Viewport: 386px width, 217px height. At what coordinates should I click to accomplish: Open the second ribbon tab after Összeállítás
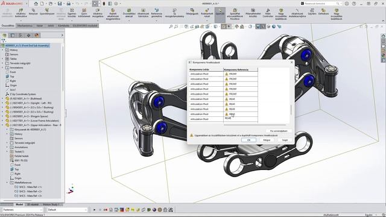(25, 25)
